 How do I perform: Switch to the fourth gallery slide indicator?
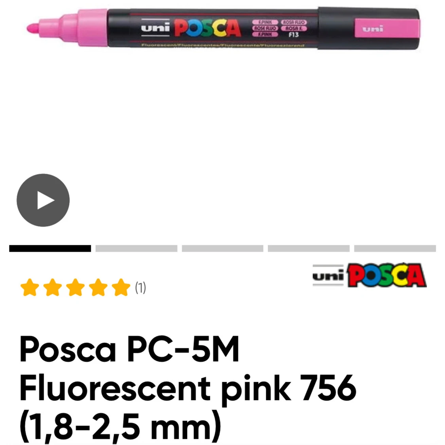(x=309, y=248)
